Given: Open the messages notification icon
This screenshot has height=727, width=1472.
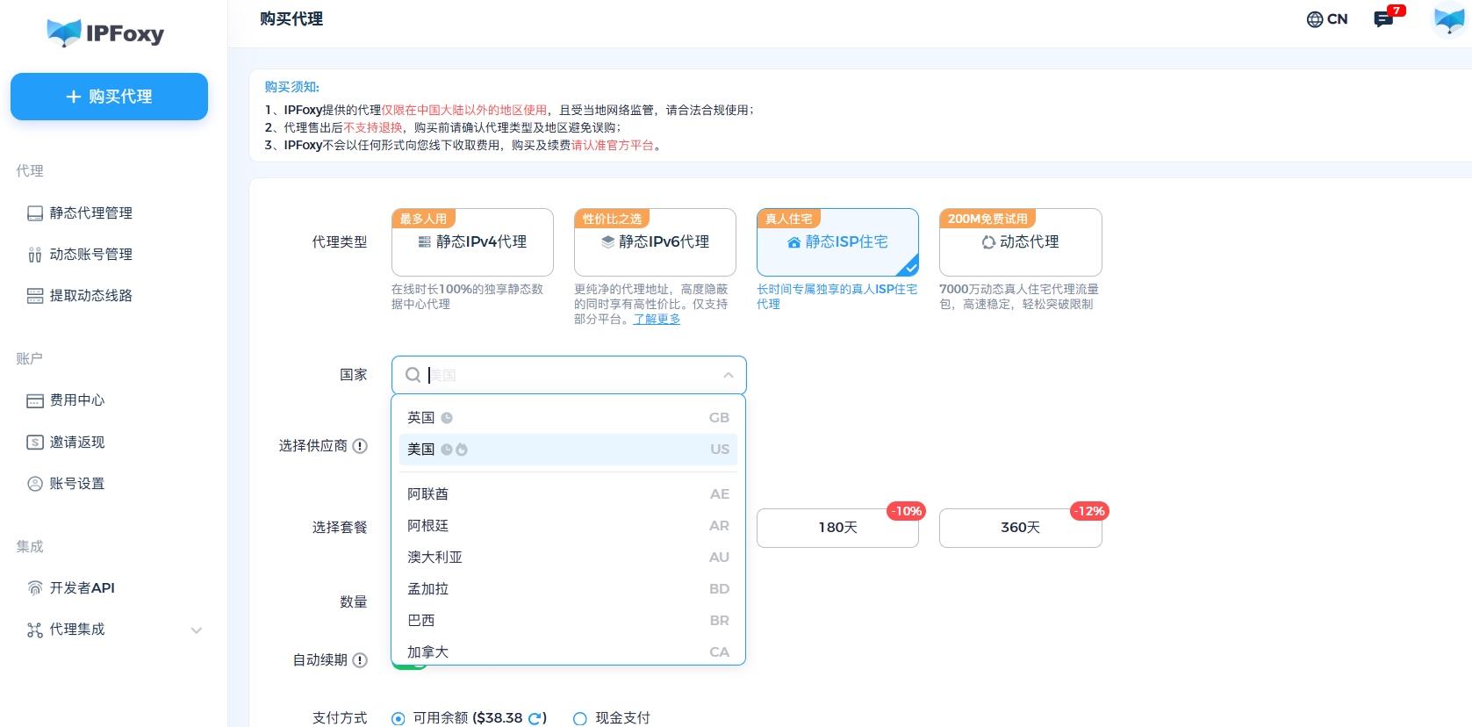Looking at the screenshot, I should pos(1383,19).
